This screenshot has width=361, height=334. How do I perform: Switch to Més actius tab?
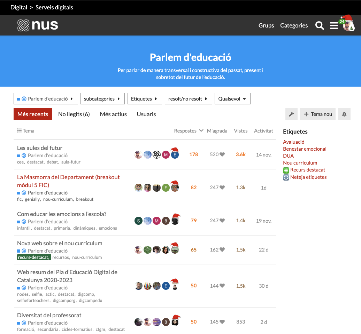click(x=113, y=114)
